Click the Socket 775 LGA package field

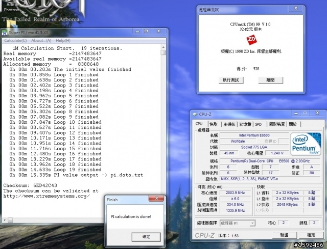point(254,147)
